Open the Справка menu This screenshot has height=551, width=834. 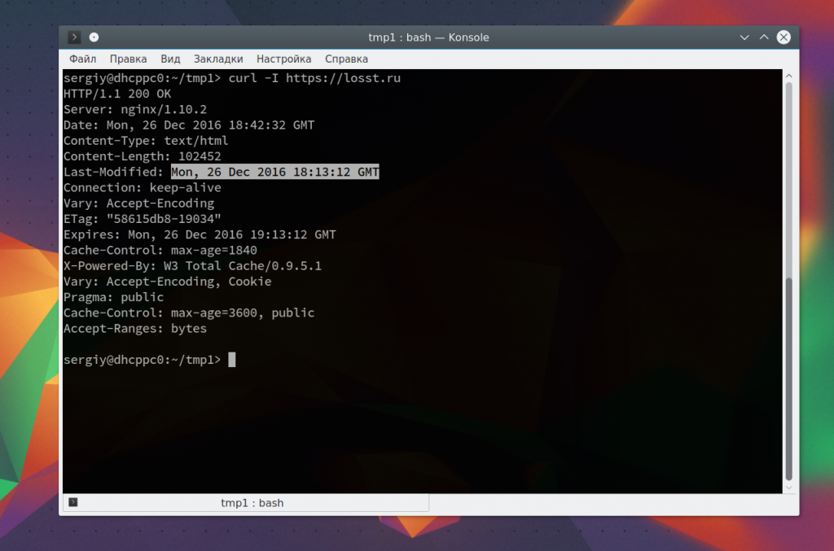click(x=346, y=59)
